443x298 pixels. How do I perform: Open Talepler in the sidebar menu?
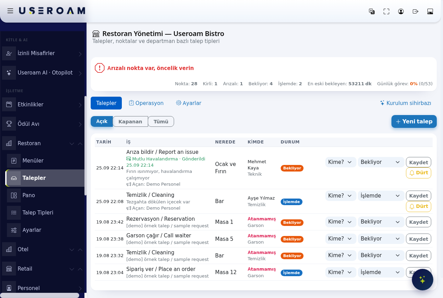pyautogui.click(x=45, y=178)
